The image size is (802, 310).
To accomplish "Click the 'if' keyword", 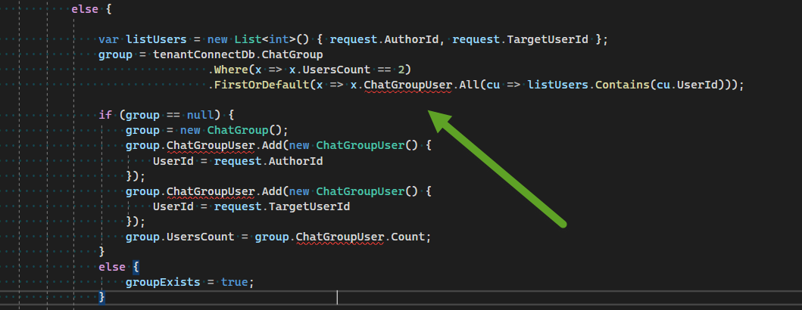I will click(x=105, y=115).
